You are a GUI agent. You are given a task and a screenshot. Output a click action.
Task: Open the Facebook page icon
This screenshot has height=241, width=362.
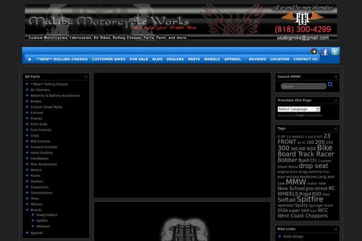click(x=325, y=52)
